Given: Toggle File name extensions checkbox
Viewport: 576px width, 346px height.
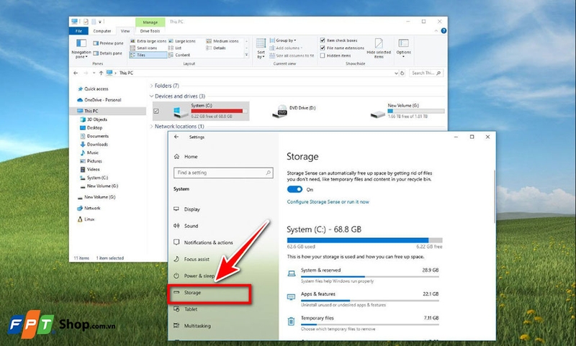Looking at the screenshot, I should click(x=323, y=48).
